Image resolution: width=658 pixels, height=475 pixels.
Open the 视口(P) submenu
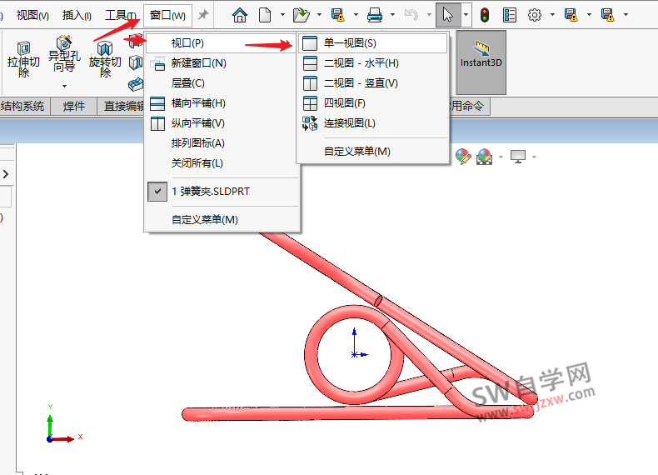[222, 42]
